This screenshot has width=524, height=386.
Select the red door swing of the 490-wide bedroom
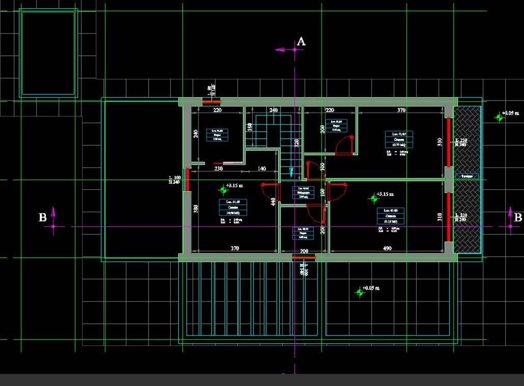click(337, 192)
